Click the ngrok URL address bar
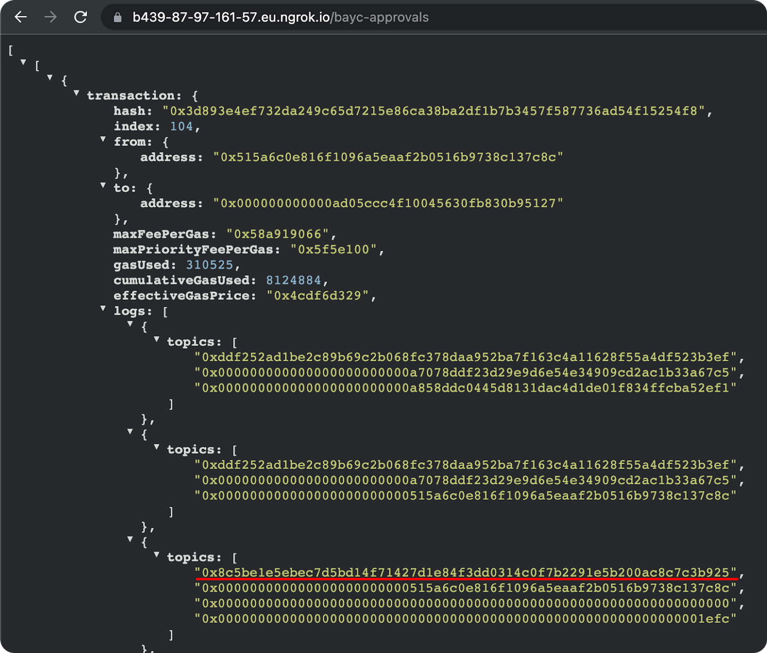This screenshot has height=653, width=767. [280, 17]
